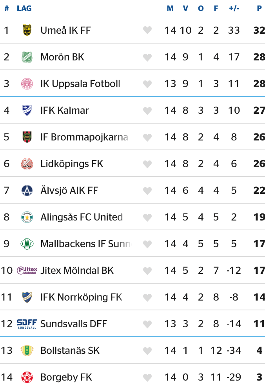This screenshot has width=265, height=390.
Task: Select the Morön BK team name
Action: [x=62, y=57]
